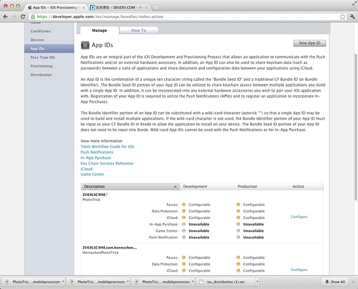Click the first PhotoTric mobileprovision file icon
The width and height of the screenshot is (358, 289).
coord(7,282)
